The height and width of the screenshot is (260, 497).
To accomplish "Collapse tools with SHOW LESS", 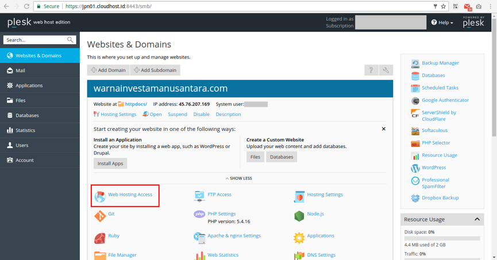I will [238, 178].
